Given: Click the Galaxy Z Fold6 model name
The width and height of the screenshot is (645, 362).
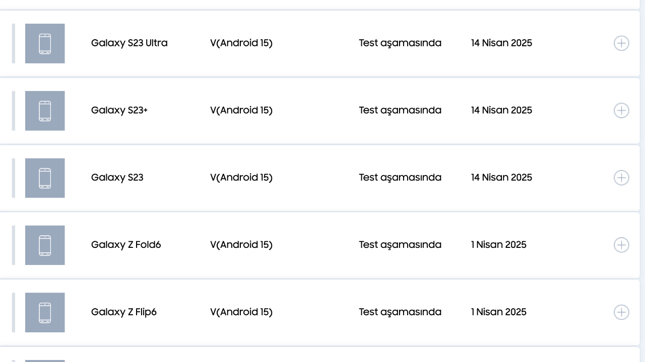Looking at the screenshot, I should tap(126, 245).
